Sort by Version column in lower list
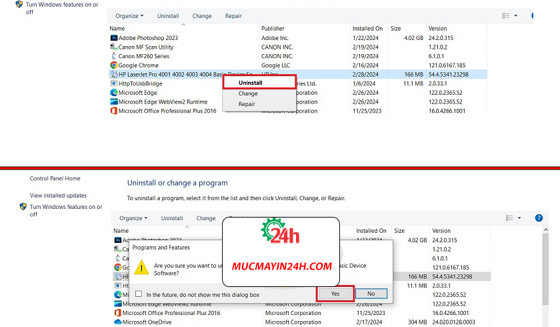The width and height of the screenshot is (560, 327). point(461,230)
